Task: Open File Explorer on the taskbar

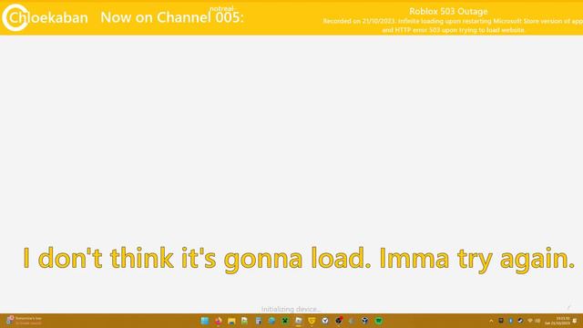Action: coord(231,321)
